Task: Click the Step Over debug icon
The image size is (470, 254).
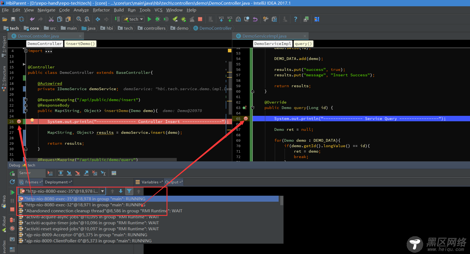Action: point(61,173)
